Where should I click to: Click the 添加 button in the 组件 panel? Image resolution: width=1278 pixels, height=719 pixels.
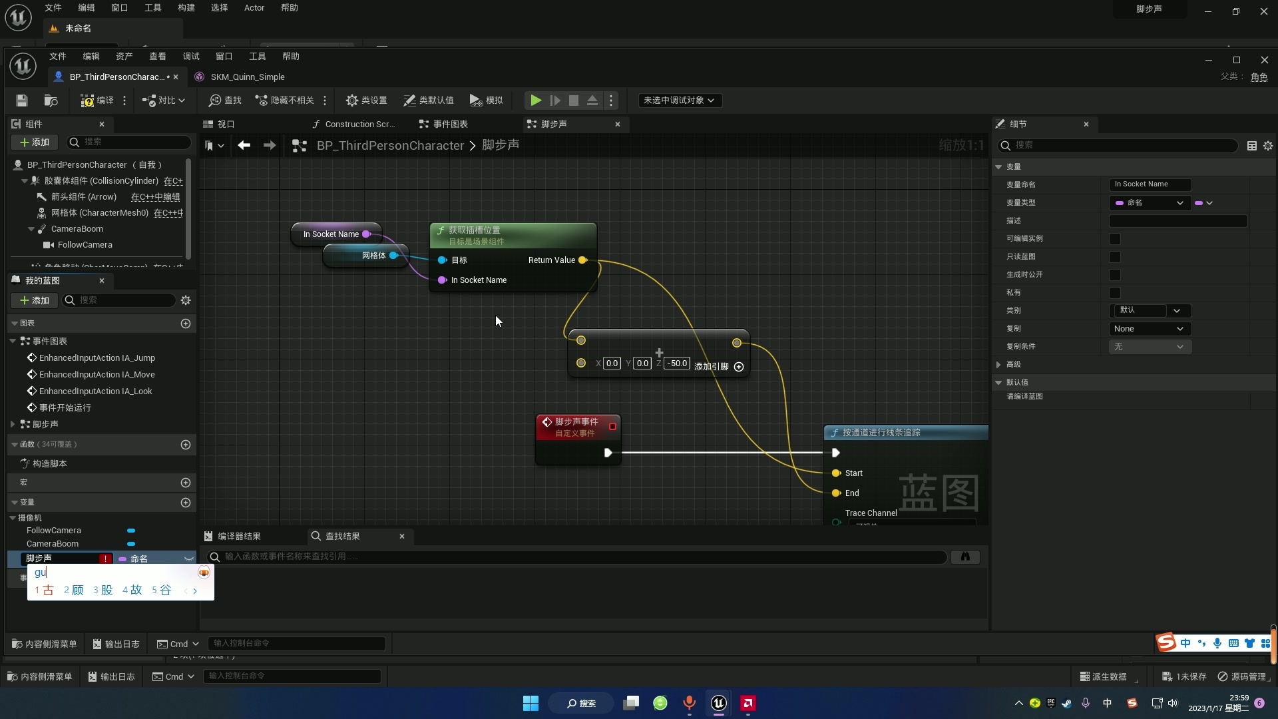[x=35, y=142]
